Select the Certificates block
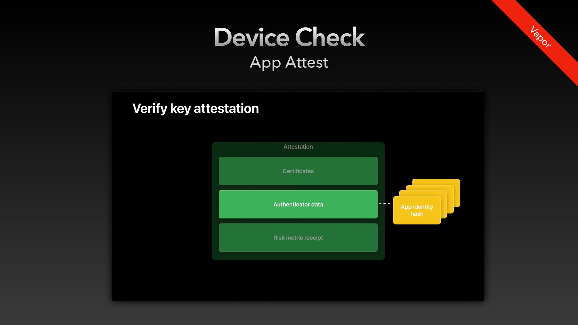The width and height of the screenshot is (578, 325). tap(298, 171)
